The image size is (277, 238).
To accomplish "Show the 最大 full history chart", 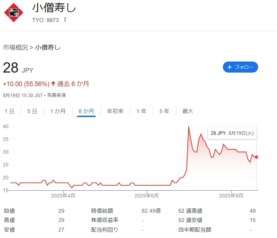I will (x=188, y=111).
